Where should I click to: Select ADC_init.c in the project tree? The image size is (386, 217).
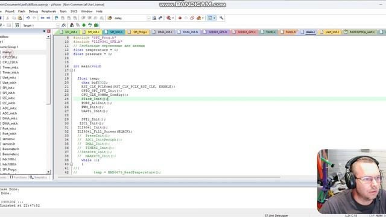pyautogui.click(x=10, y=108)
